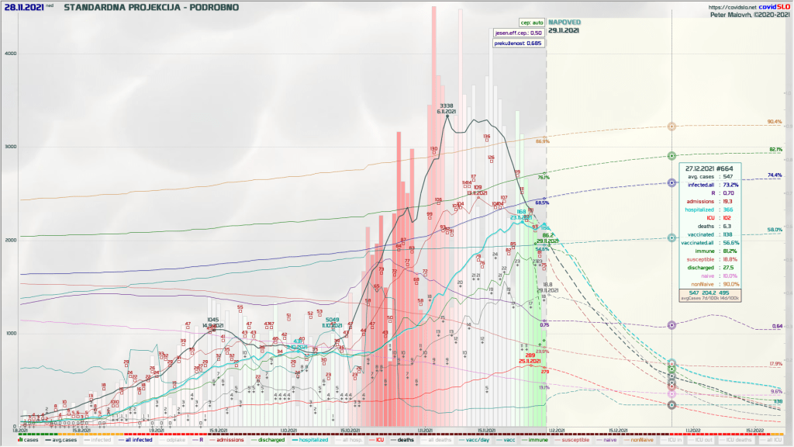Click the orange nonNaive 90.4% projection marker
This screenshot has width=794, height=447.
click(x=672, y=126)
